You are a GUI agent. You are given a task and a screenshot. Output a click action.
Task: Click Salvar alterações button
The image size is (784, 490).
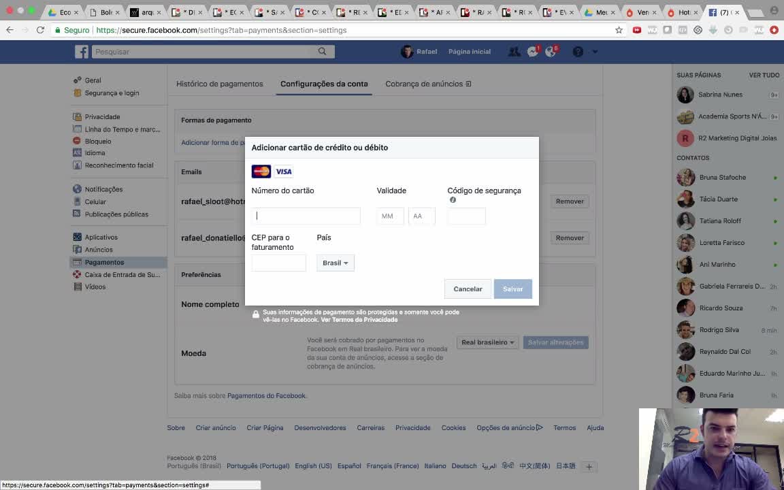[x=555, y=342]
